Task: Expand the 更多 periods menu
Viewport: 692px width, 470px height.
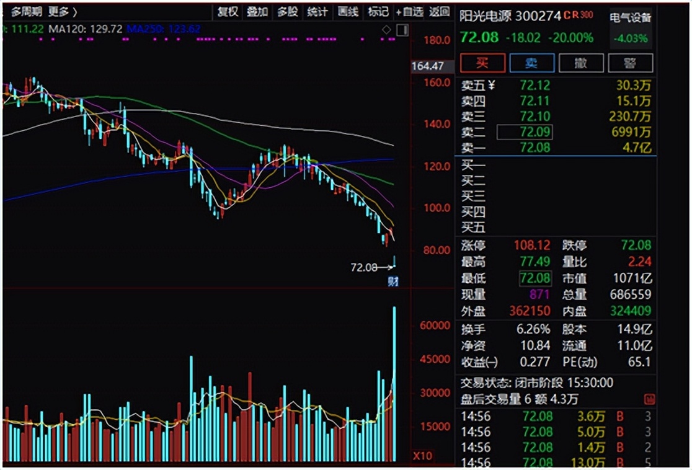Action: coord(63,11)
